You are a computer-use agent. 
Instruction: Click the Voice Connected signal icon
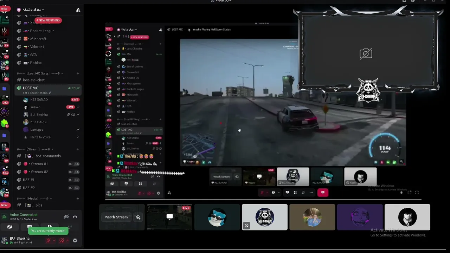(x=4, y=217)
